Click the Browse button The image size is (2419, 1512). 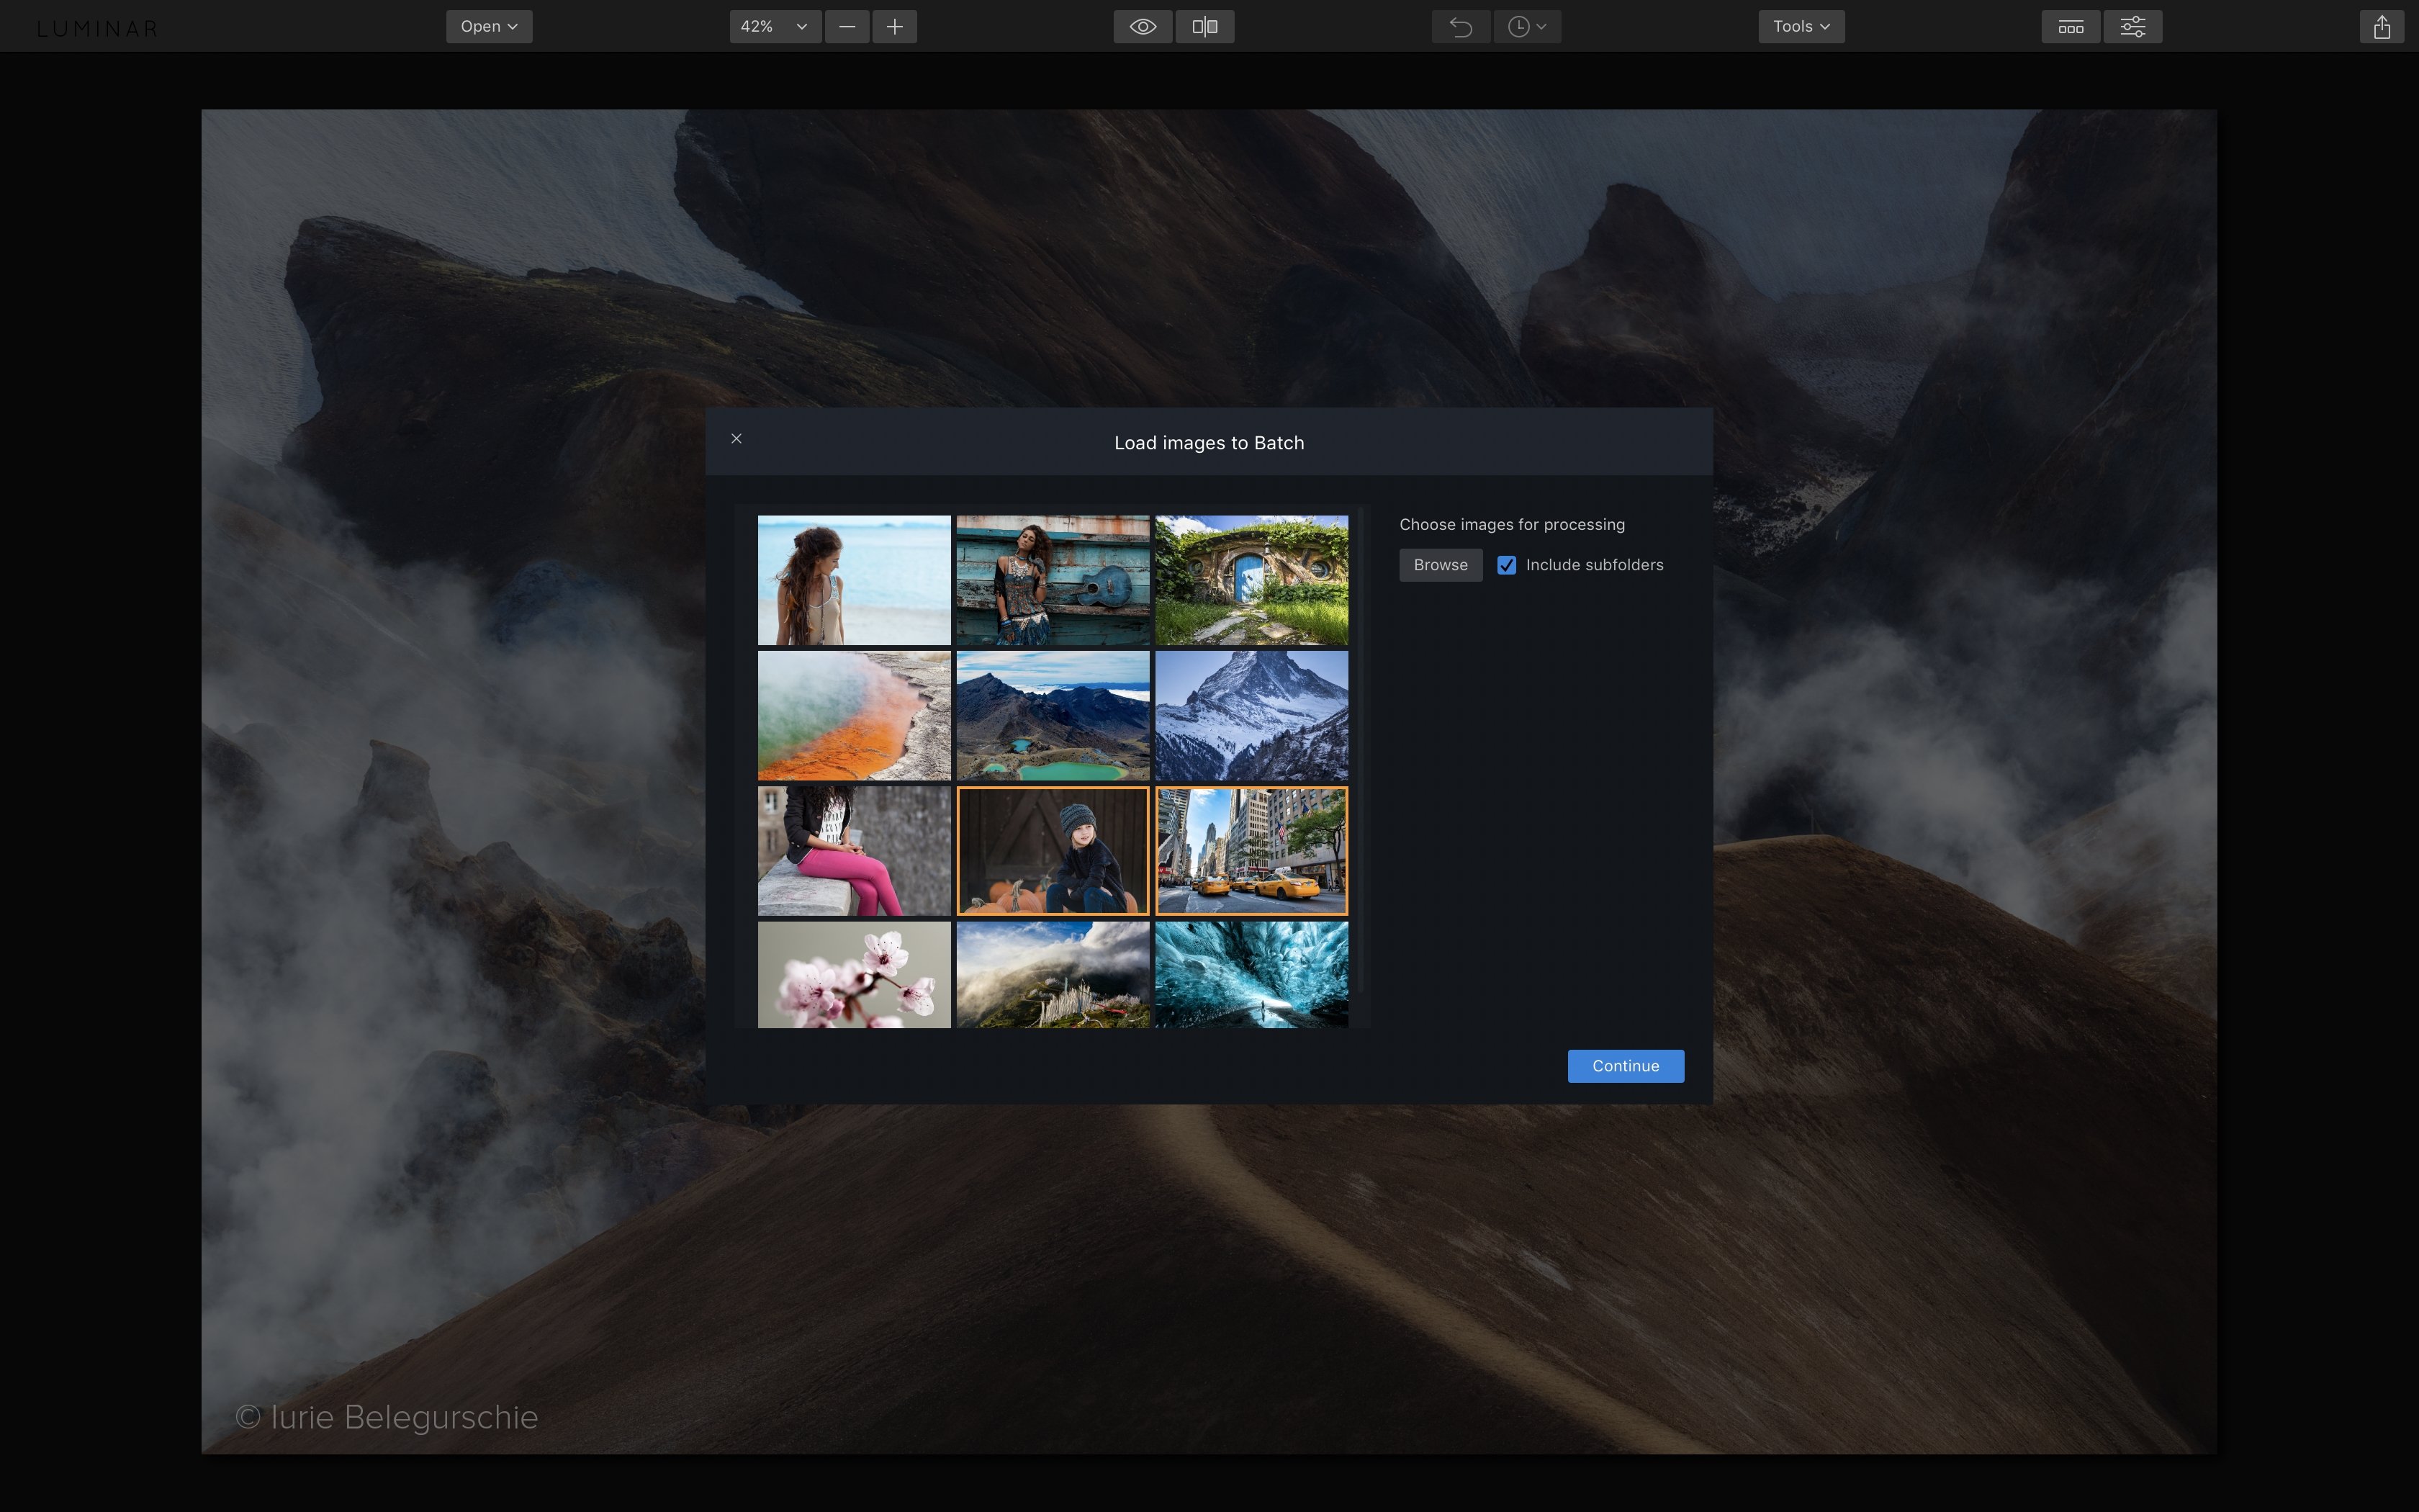pos(1441,565)
